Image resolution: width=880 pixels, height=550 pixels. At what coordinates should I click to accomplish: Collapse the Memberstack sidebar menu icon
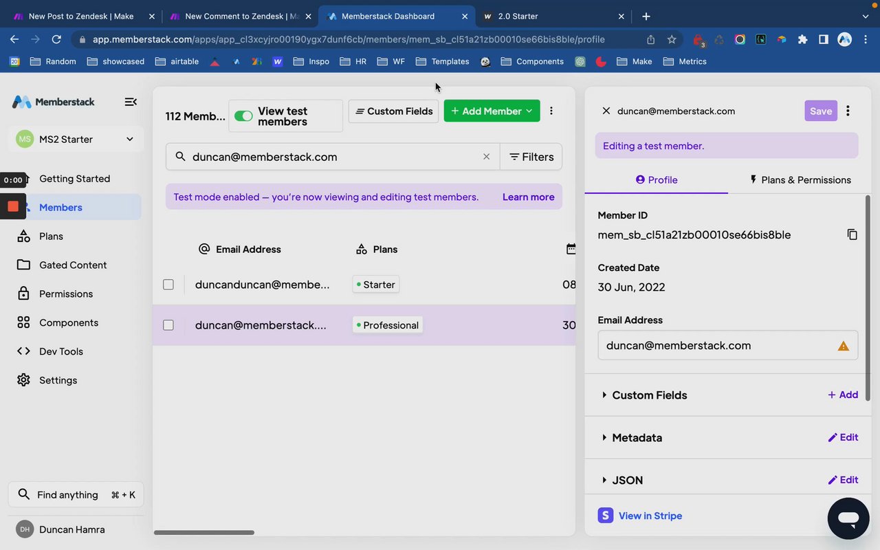coord(130,102)
